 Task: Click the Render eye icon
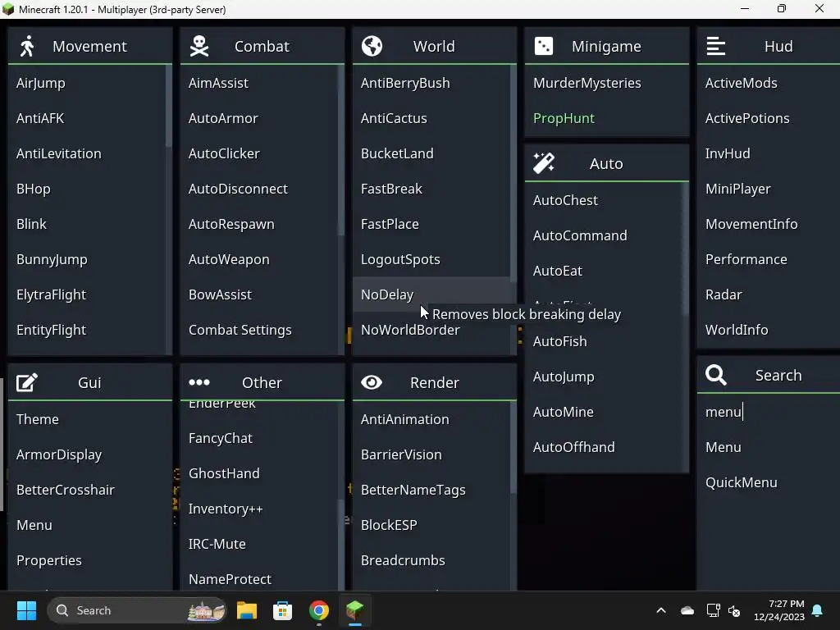(372, 382)
